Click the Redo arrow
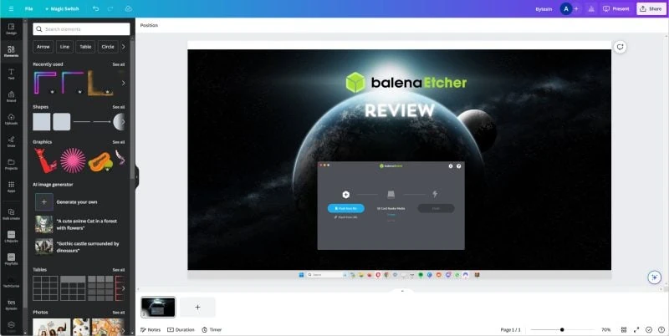Viewport: 669px width, 336px height. [110, 9]
